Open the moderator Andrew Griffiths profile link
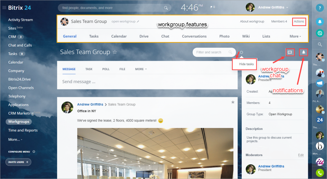The width and height of the screenshot is (327, 179). pos(271,166)
